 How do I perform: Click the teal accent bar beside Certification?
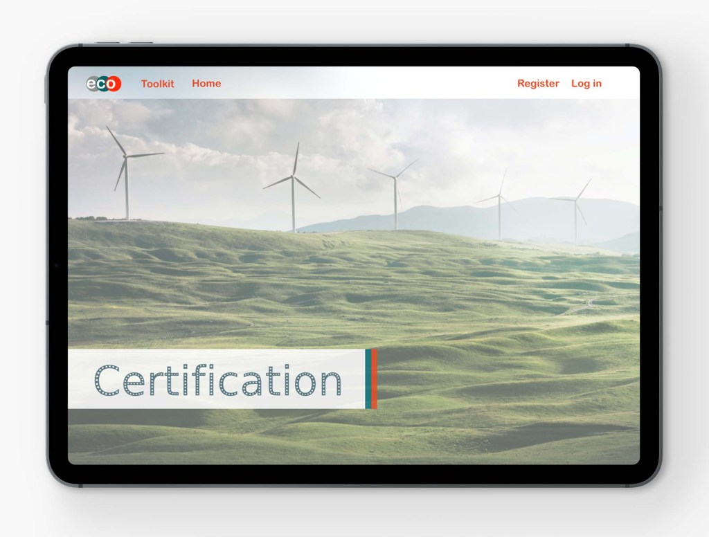pos(368,379)
